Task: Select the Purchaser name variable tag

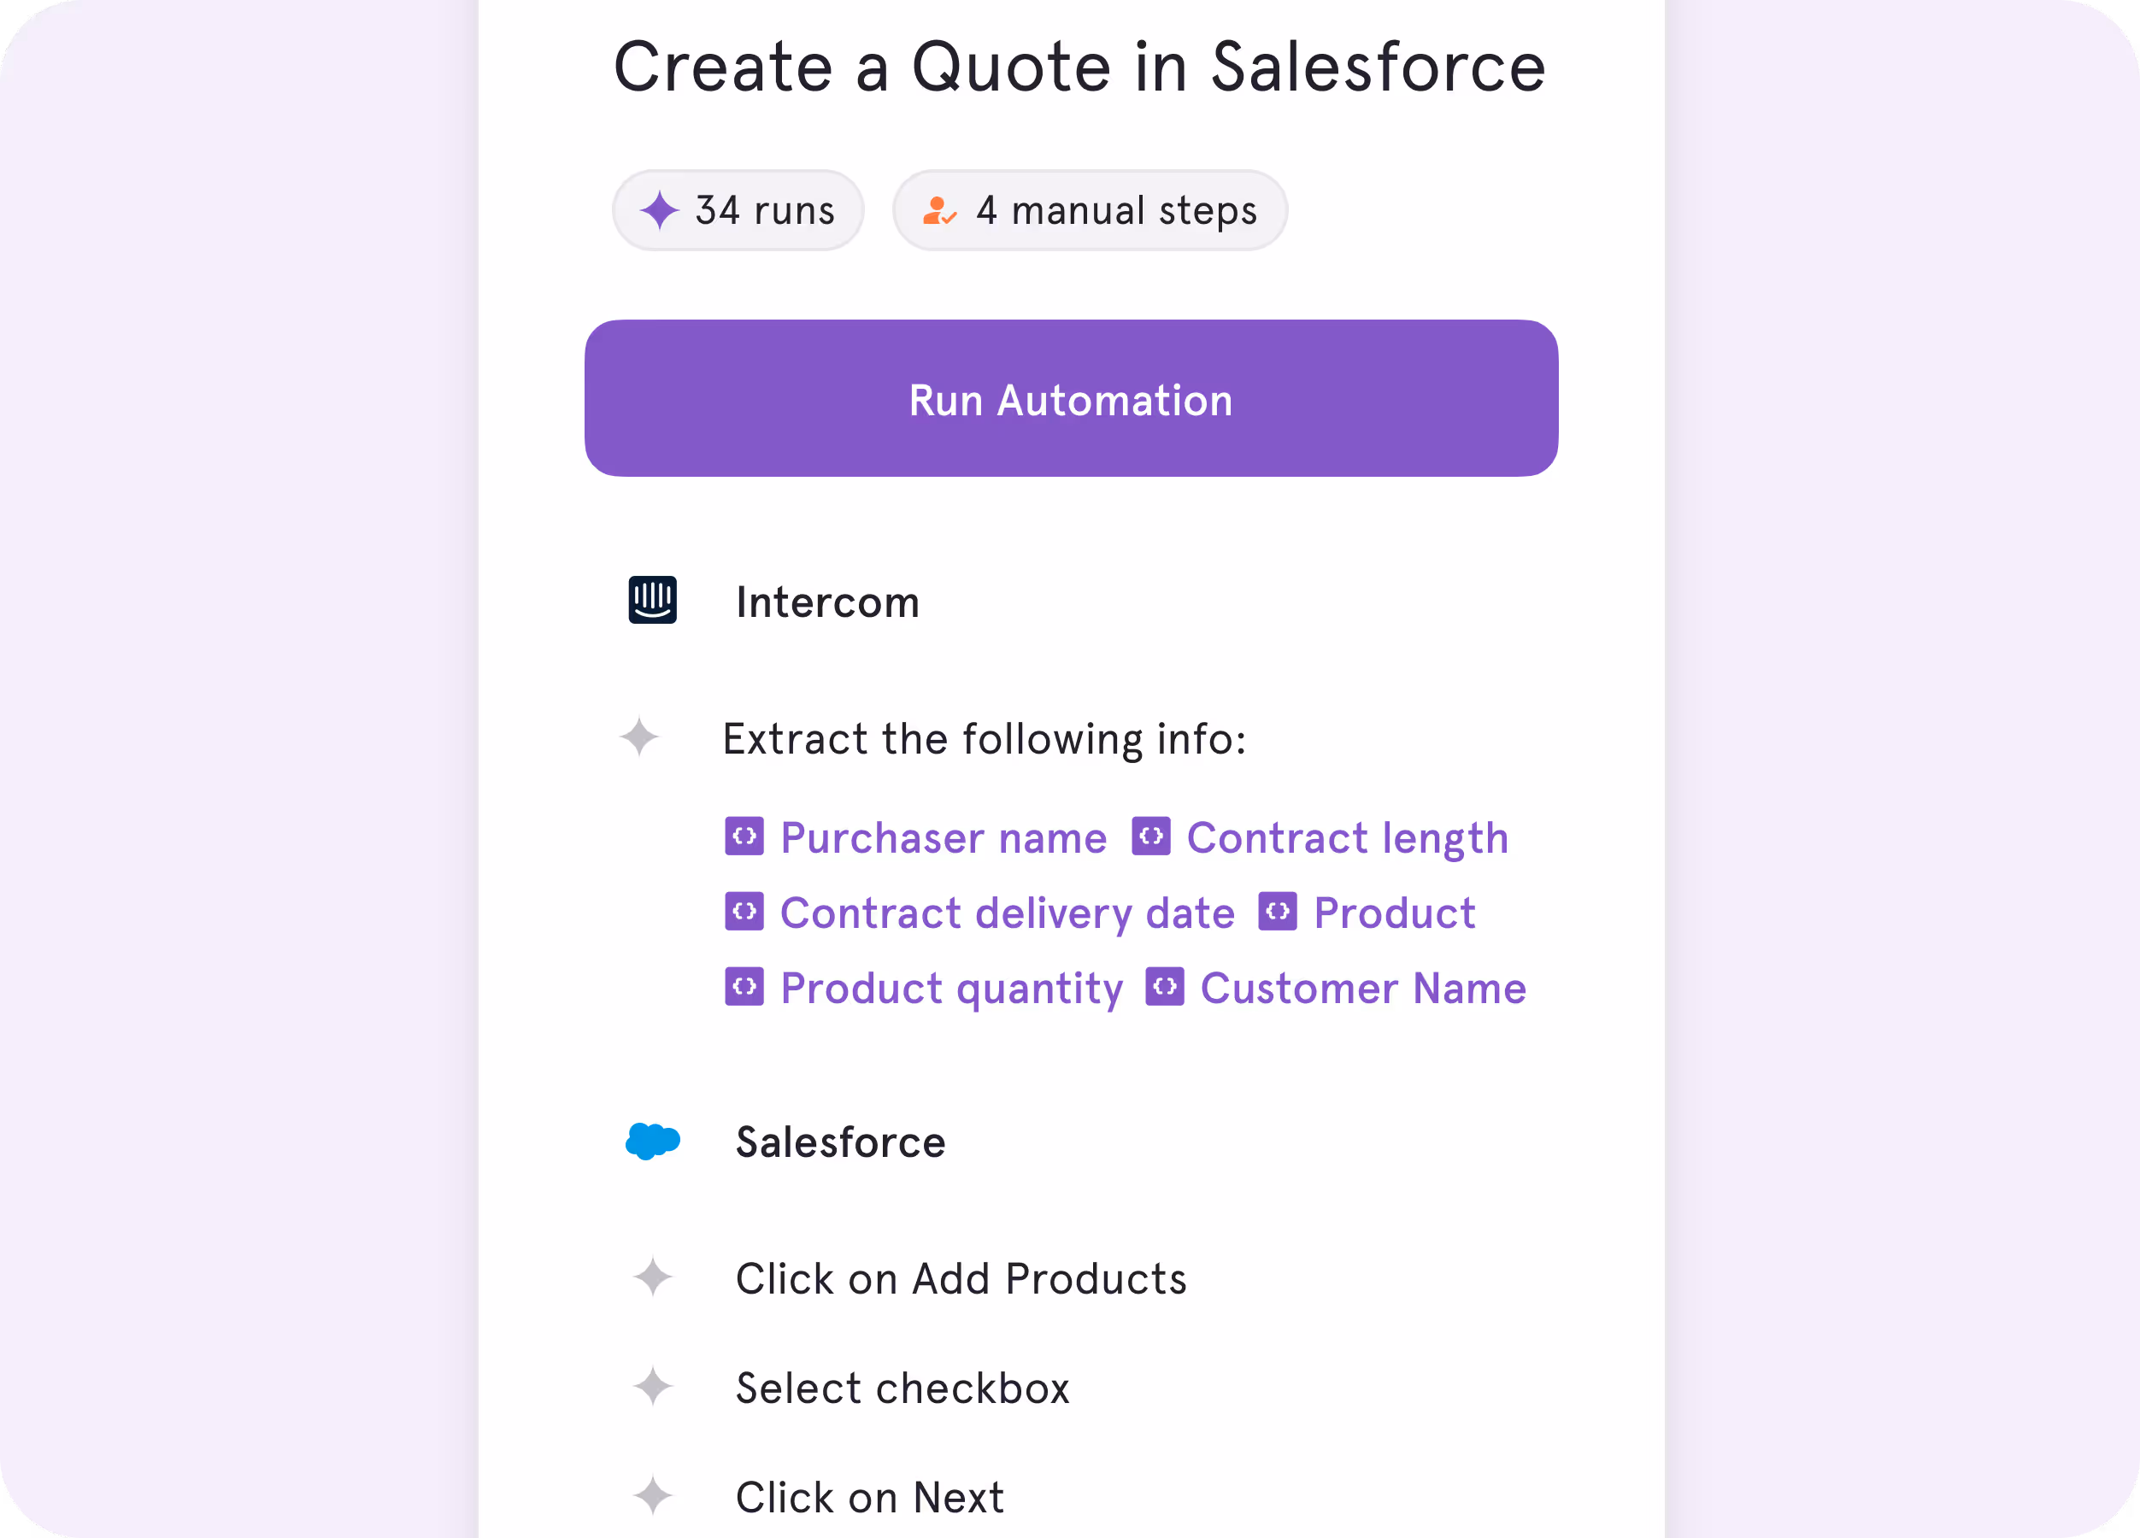Action: coord(915,837)
